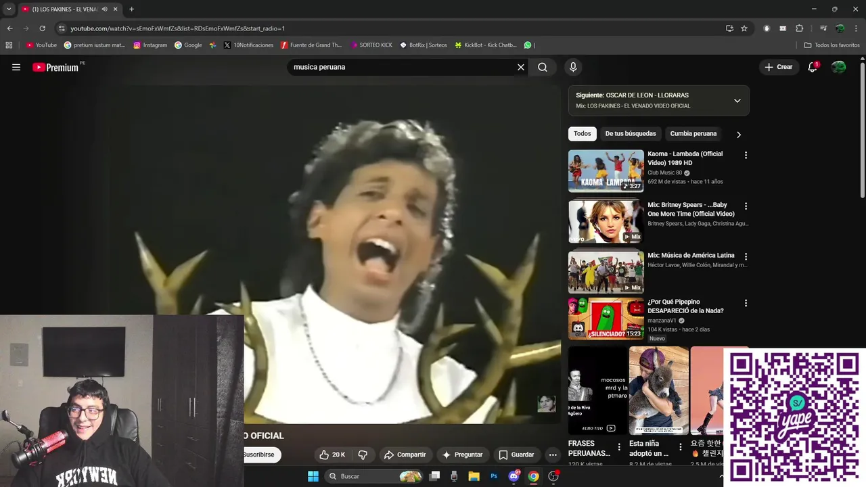Screen dimensions: 866x487
Task: Open the Instagram bookmark
Action: pyautogui.click(x=150, y=45)
